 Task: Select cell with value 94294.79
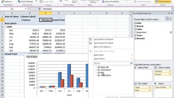[x=30, y=37]
